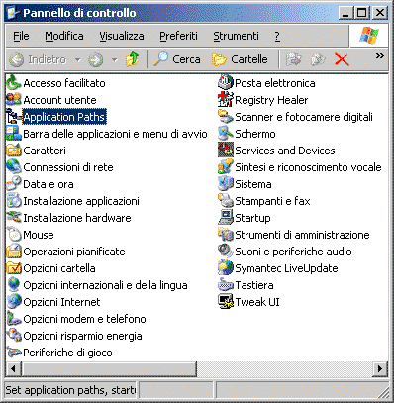The width and height of the screenshot is (394, 403).
Task: Expand the Indietro history dropdown arrow
Action: (x=78, y=60)
